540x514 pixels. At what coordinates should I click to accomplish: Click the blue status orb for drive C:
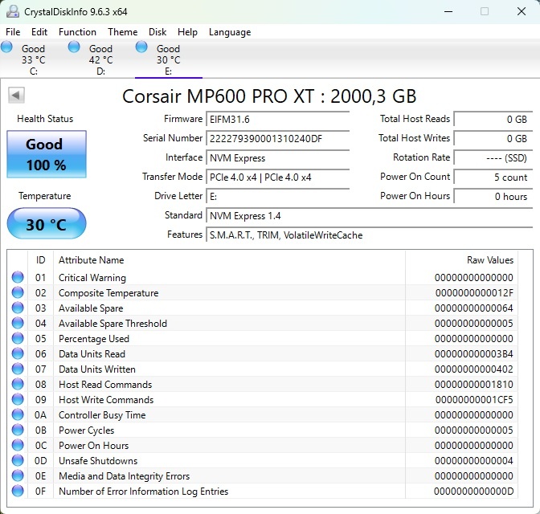tap(6, 47)
